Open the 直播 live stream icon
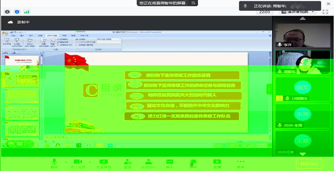334x171 pixels. (217, 164)
